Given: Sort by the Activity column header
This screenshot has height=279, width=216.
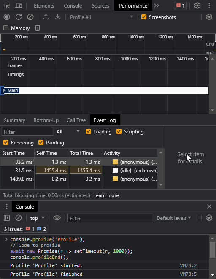Looking at the screenshot, I should point(130,153).
